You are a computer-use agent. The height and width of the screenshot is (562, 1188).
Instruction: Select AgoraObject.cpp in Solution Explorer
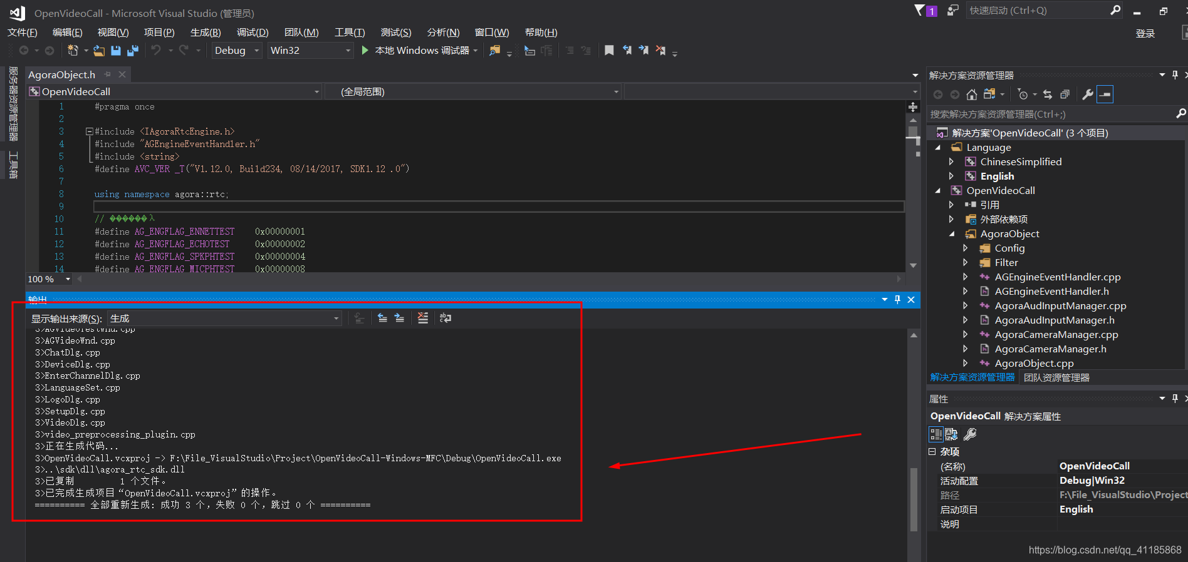click(1034, 364)
